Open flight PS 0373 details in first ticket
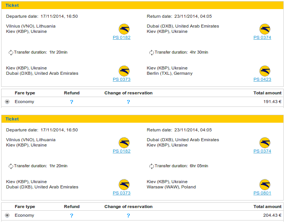The width and height of the screenshot is (286, 222). pyautogui.click(x=121, y=79)
